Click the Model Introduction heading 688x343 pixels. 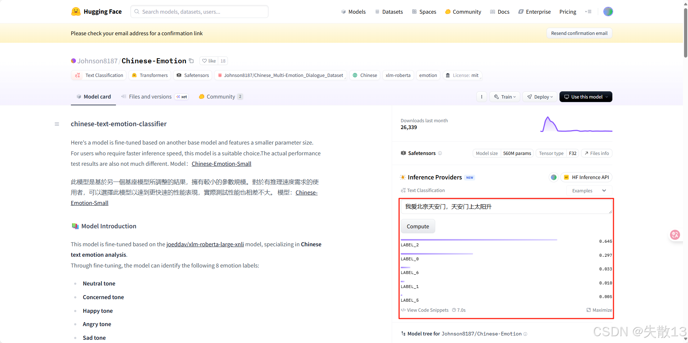109,226
